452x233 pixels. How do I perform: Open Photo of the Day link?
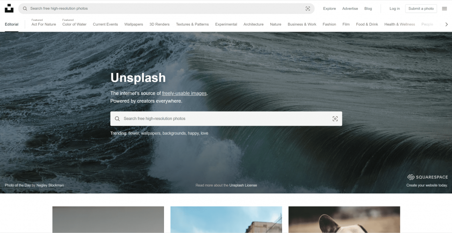[18, 185]
